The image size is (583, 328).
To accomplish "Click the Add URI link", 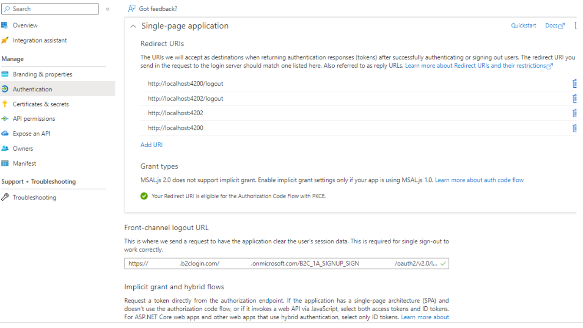I will pos(151,144).
